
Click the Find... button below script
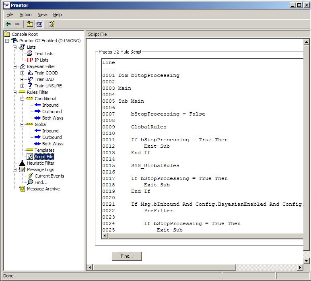[x=127, y=256]
